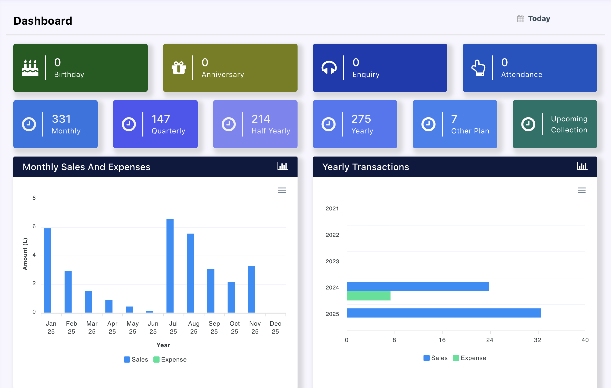
Task: Open the 331 Monthly plan card
Action: (x=55, y=124)
